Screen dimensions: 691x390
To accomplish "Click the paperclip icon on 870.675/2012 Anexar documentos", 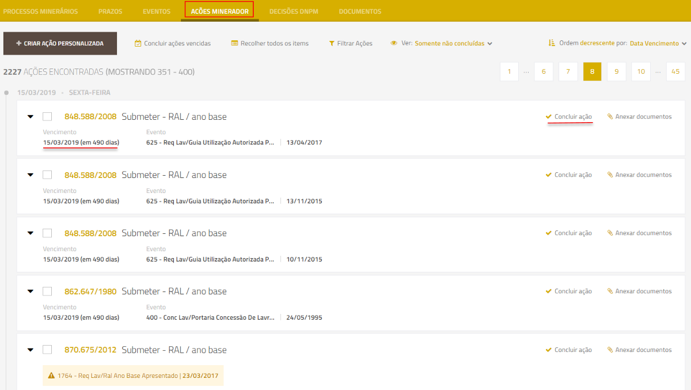I will (610, 350).
